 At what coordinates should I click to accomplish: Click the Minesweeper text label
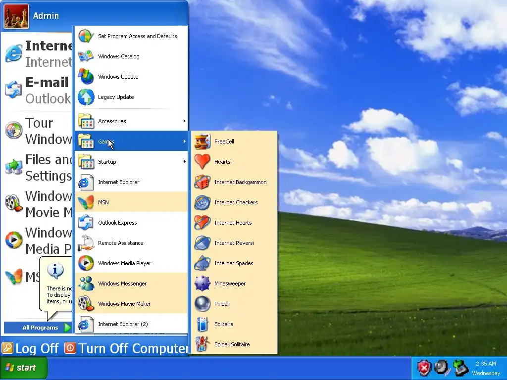230,284
